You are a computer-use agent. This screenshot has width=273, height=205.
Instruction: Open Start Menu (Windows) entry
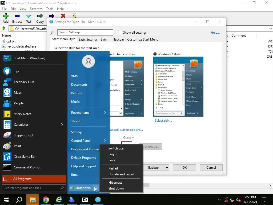click(x=34, y=58)
